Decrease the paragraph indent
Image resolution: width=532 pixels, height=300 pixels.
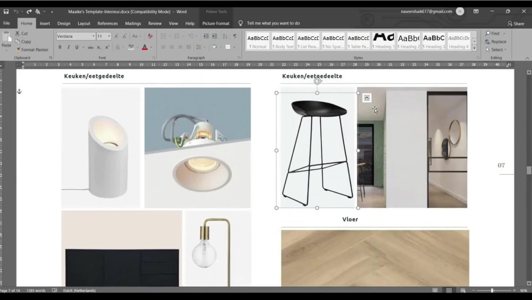[x=206, y=36]
